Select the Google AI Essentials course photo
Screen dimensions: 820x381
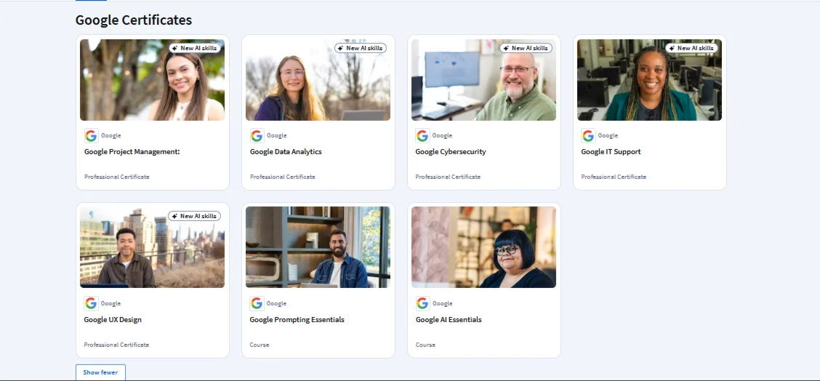pos(483,247)
